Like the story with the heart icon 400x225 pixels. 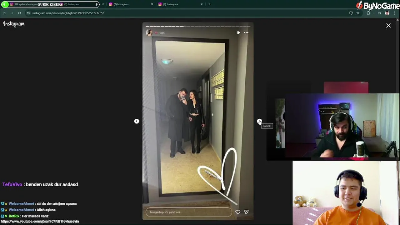(x=238, y=212)
